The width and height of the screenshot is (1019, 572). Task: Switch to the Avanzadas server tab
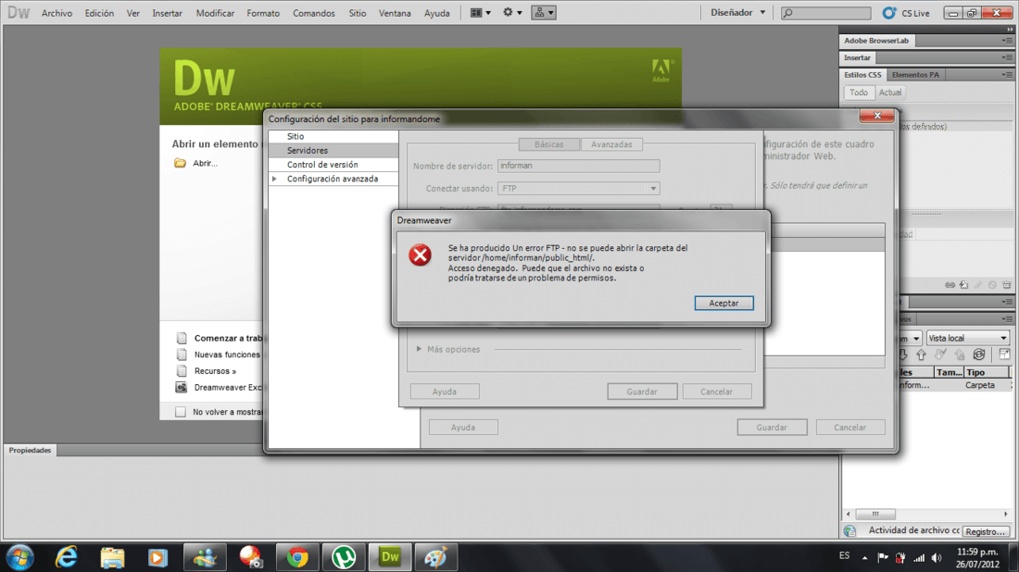[611, 144]
